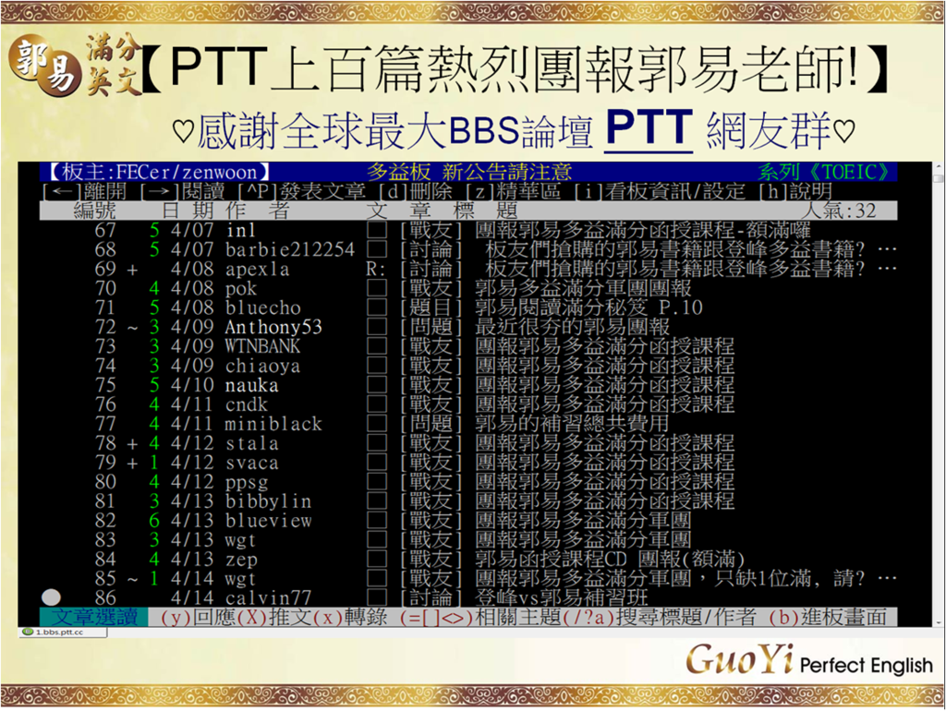The height and width of the screenshot is (711, 946).
Task: Click author miniblack
Action: point(273,423)
